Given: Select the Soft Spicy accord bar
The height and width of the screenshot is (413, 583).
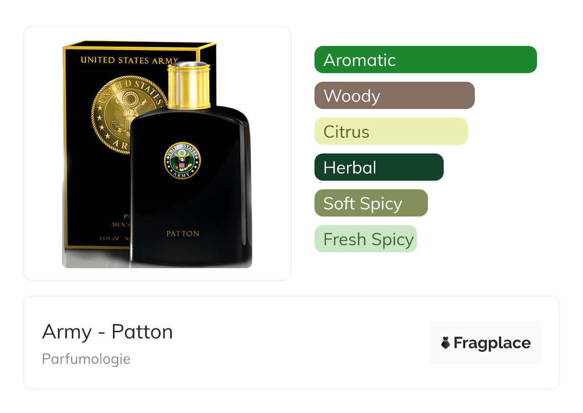Looking at the screenshot, I should click(x=371, y=203).
